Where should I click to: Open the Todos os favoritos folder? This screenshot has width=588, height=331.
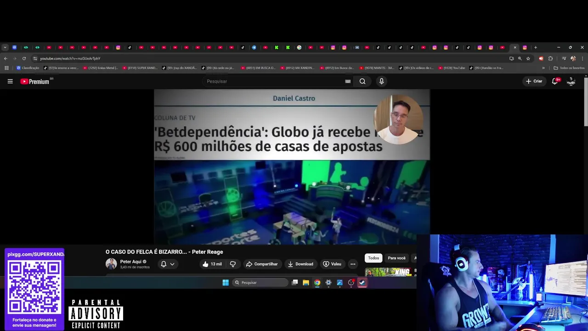pos(569,68)
